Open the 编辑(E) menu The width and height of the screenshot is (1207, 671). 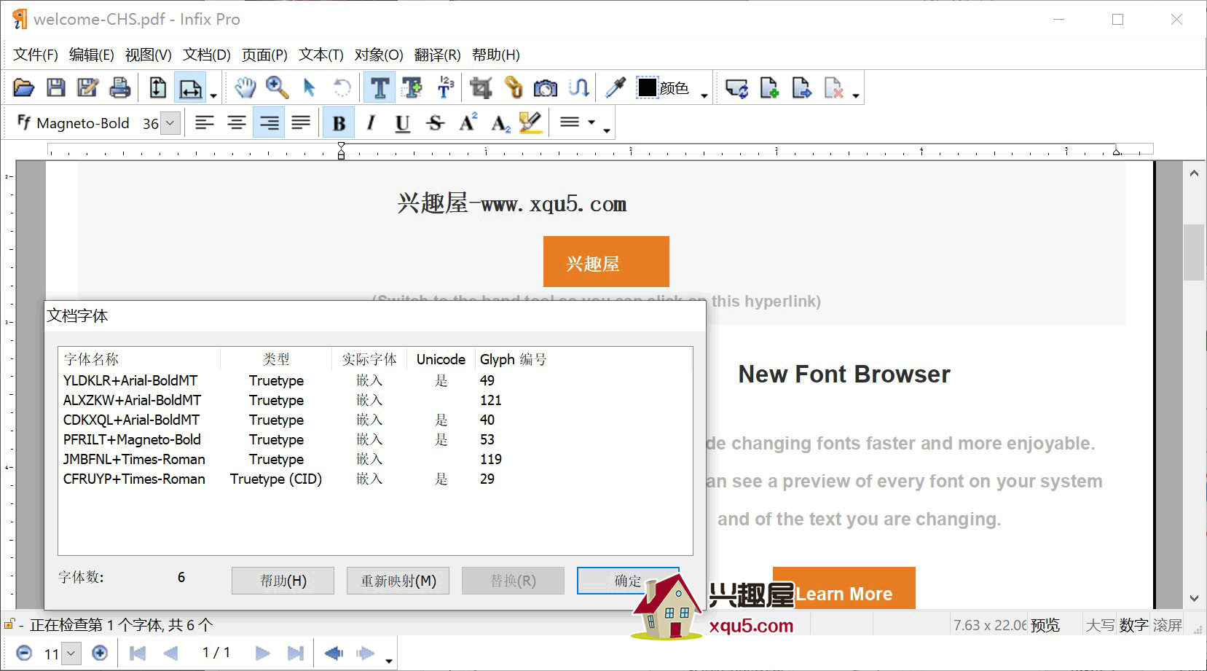tap(92, 55)
